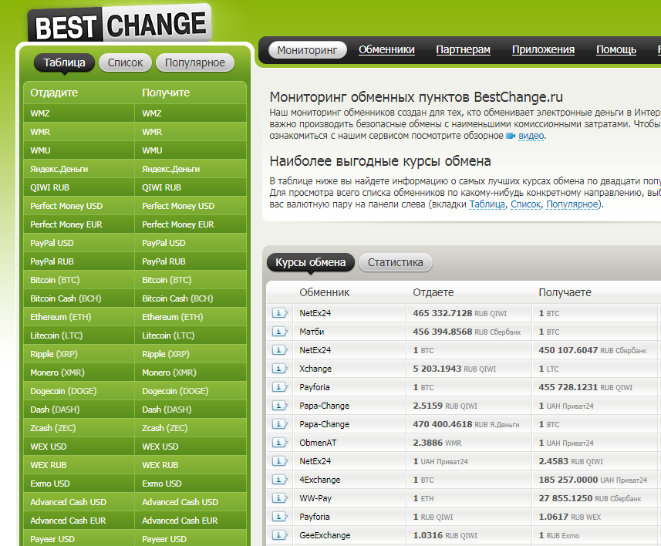Open info icon for 4Exchange row

[279, 480]
